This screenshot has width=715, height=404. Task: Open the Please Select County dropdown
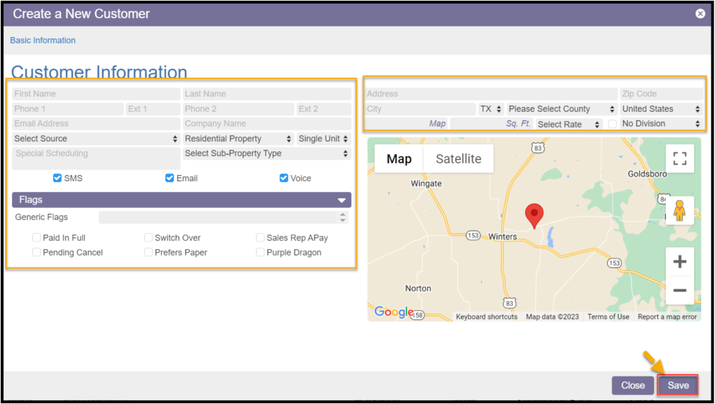pos(561,109)
